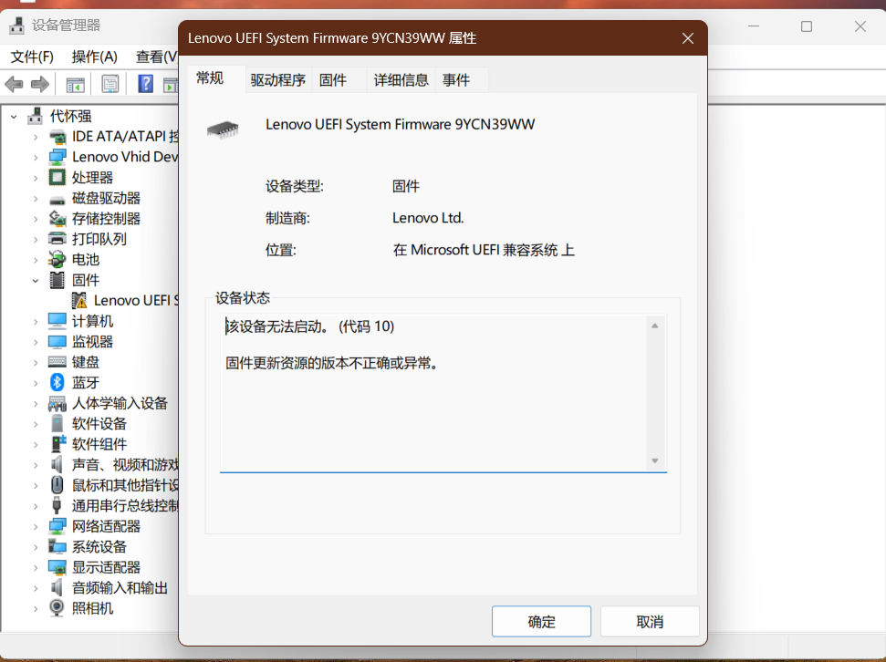Click the blue Help question-mark toolbar icon
Viewport: 886px width, 662px height.
click(146, 84)
